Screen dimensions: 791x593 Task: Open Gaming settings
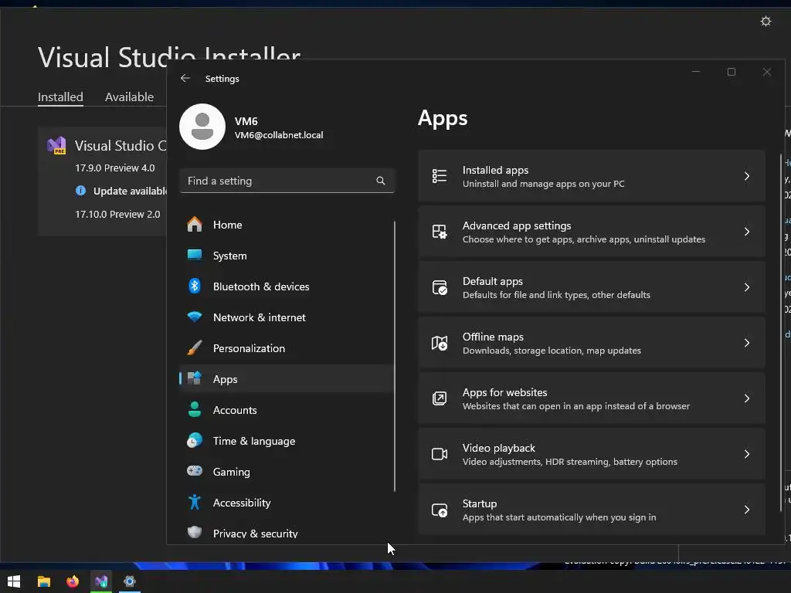point(287,472)
